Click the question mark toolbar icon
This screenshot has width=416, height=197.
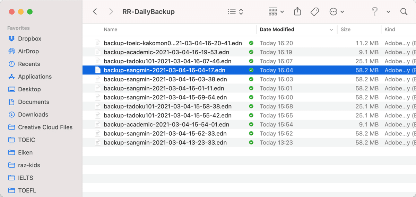(374, 12)
